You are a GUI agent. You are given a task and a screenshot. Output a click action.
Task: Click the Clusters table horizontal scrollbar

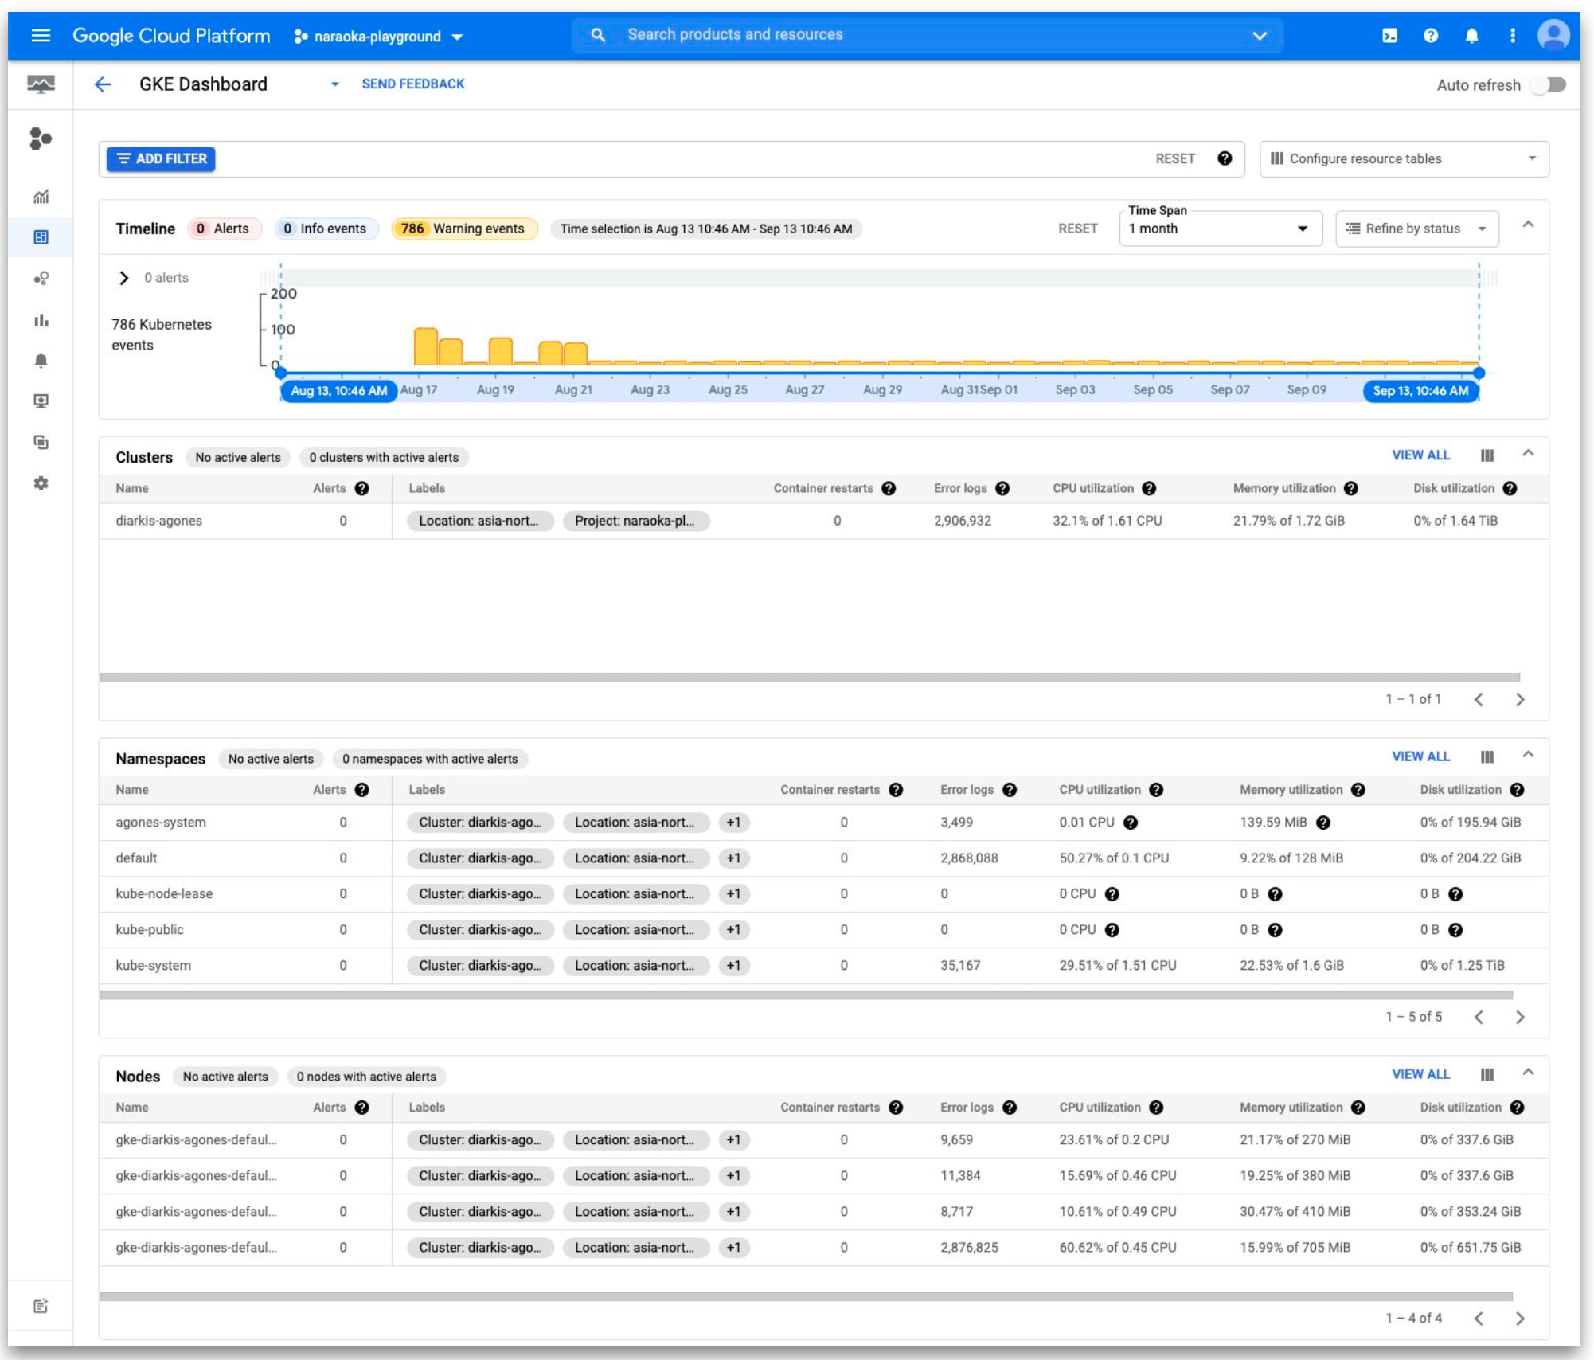pyautogui.click(x=810, y=678)
